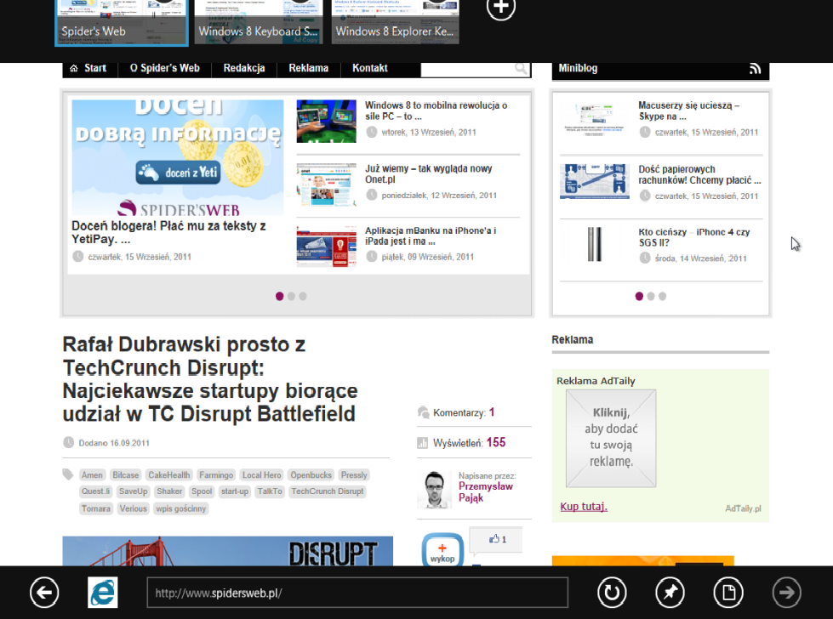Select the Farmigo tag

click(216, 475)
